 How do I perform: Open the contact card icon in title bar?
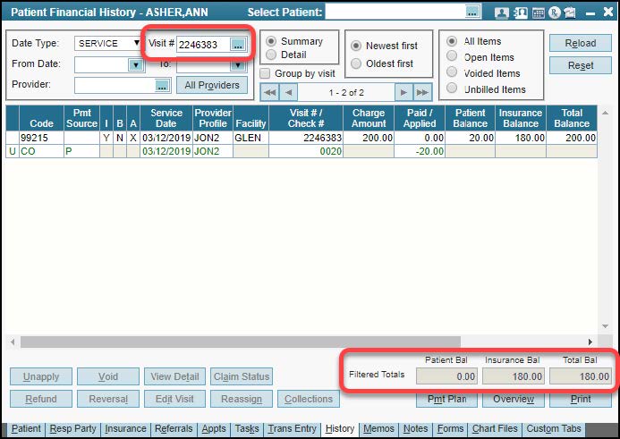pyautogui.click(x=521, y=13)
